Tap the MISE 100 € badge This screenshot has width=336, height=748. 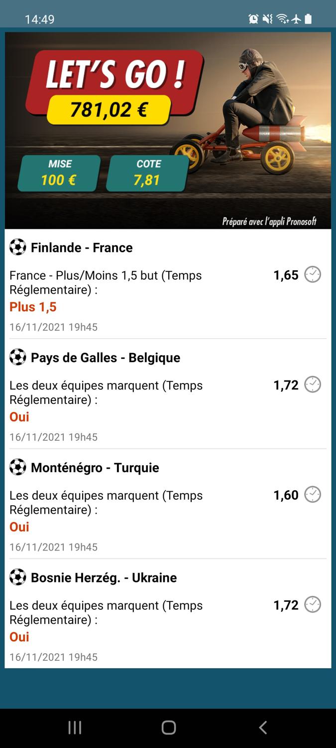tap(59, 173)
